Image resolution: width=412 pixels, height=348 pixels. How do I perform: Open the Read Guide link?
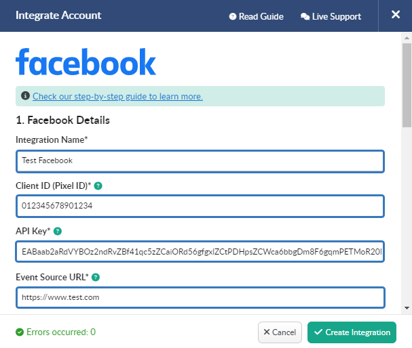coord(256,16)
